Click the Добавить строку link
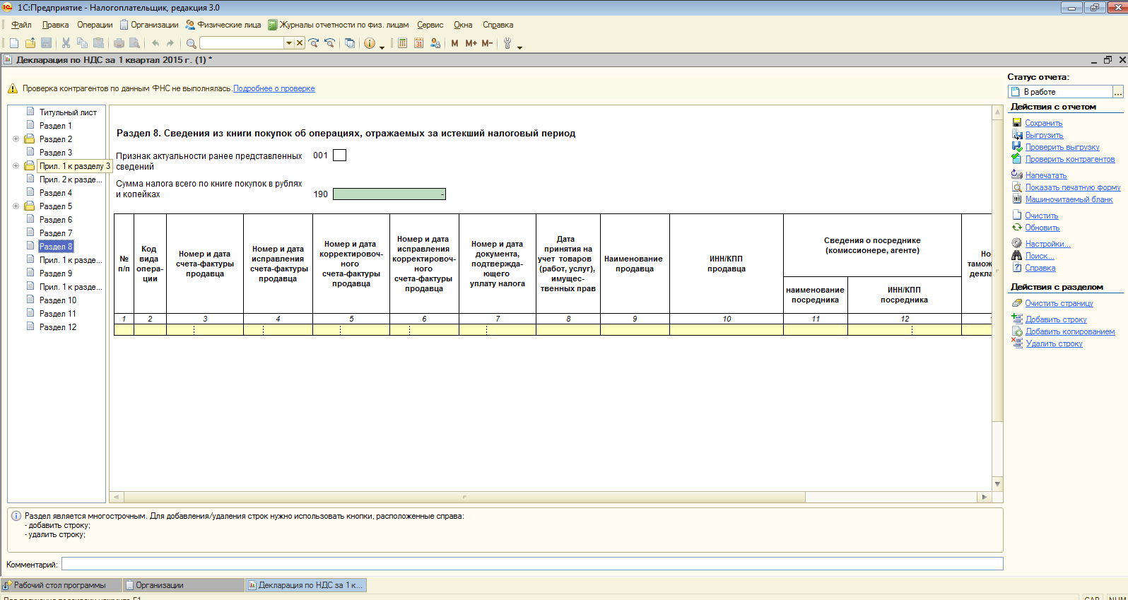Viewport: 1128px width, 600px height. click(1056, 319)
